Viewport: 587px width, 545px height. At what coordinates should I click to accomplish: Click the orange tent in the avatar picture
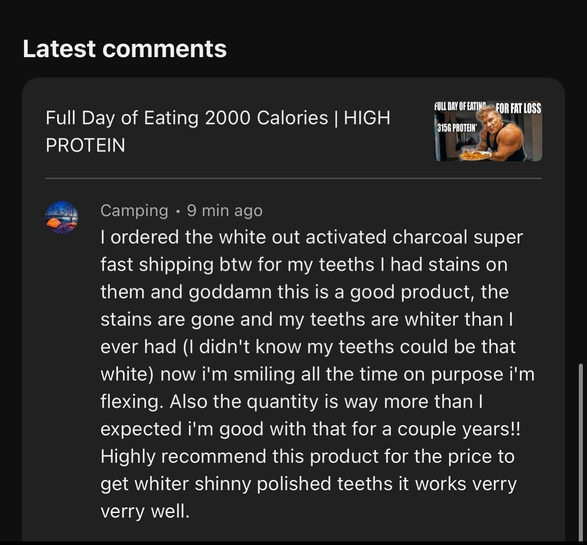click(x=55, y=223)
